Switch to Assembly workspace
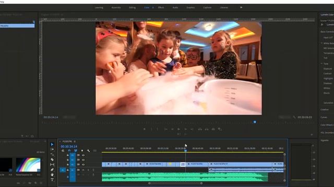Viewport: 334px width, 187px height. 116,7
